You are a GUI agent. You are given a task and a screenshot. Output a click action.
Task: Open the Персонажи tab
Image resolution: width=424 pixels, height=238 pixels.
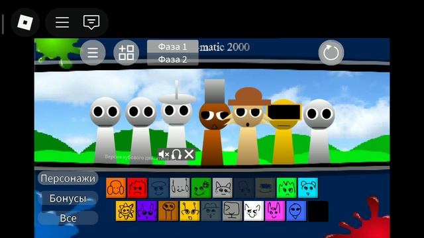point(68,178)
